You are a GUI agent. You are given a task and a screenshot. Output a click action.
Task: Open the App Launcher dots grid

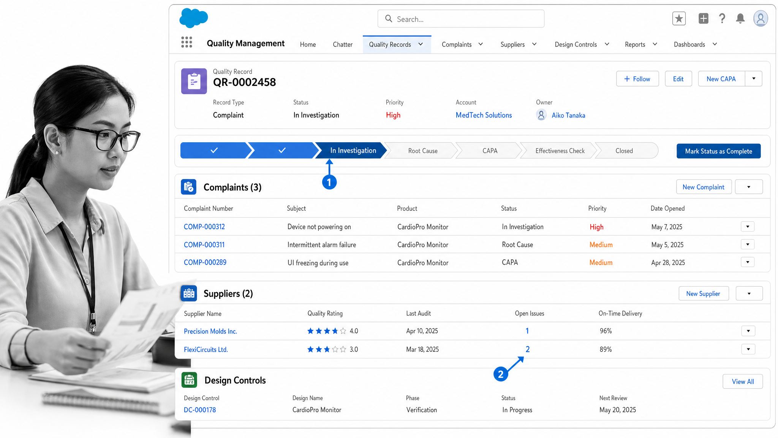point(187,42)
